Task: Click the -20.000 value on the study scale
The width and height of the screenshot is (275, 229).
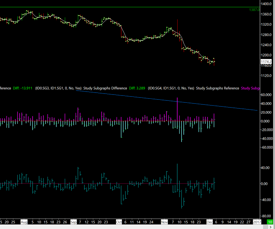Action: [x=267, y=130]
